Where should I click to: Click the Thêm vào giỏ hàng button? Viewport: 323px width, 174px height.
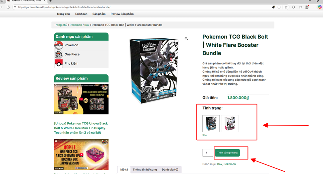click(227, 152)
